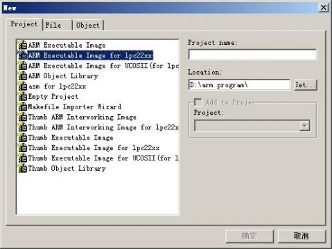Click icon of Thumb Executable Image for lpc22xx
The image size is (332, 249).
[x=22, y=147]
